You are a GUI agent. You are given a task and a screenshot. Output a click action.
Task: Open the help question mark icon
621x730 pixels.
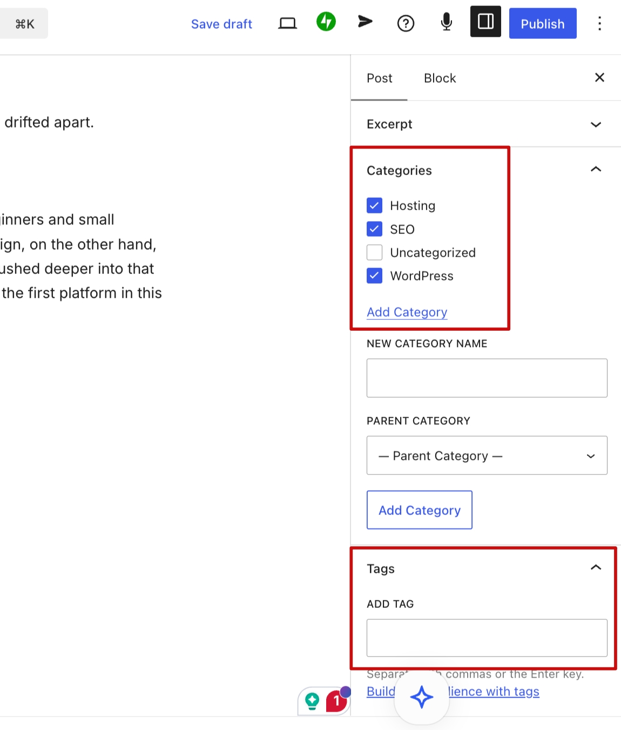tap(406, 23)
